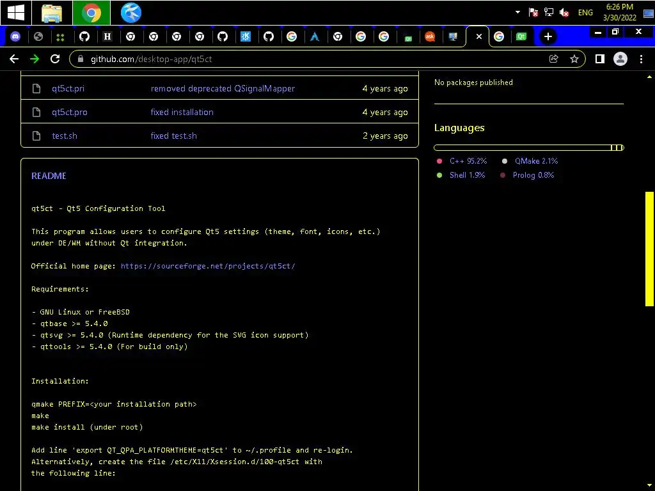Image resolution: width=655 pixels, height=491 pixels.
Task: Switch to the green dots favicon tab
Action: [61, 37]
